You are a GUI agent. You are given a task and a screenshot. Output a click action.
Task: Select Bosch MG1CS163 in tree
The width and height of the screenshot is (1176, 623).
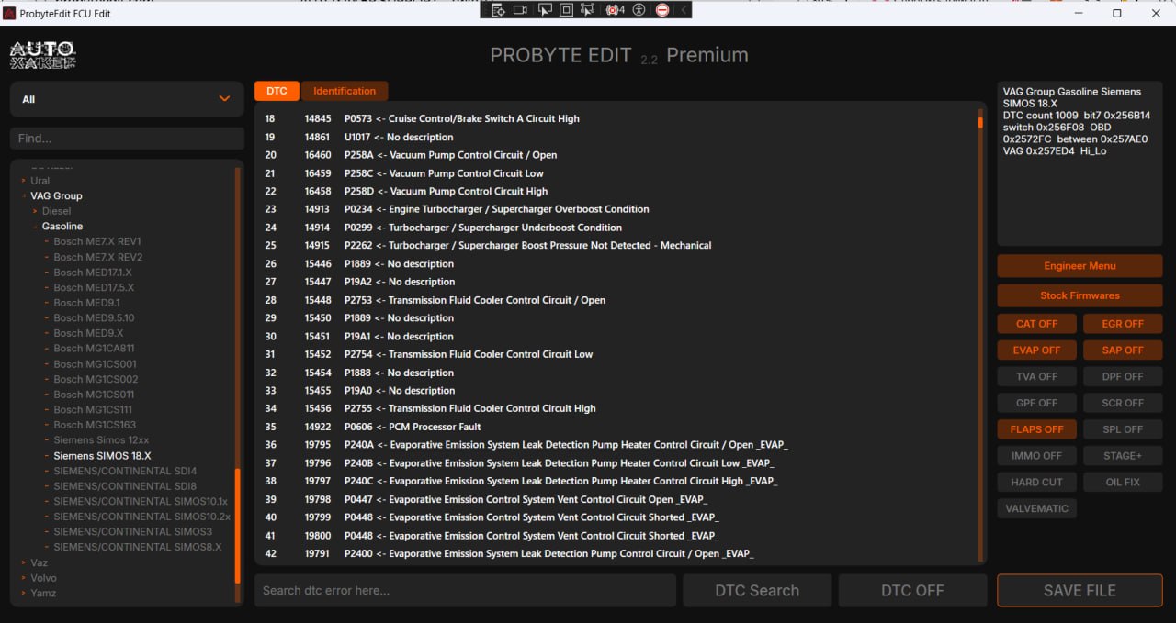click(95, 425)
